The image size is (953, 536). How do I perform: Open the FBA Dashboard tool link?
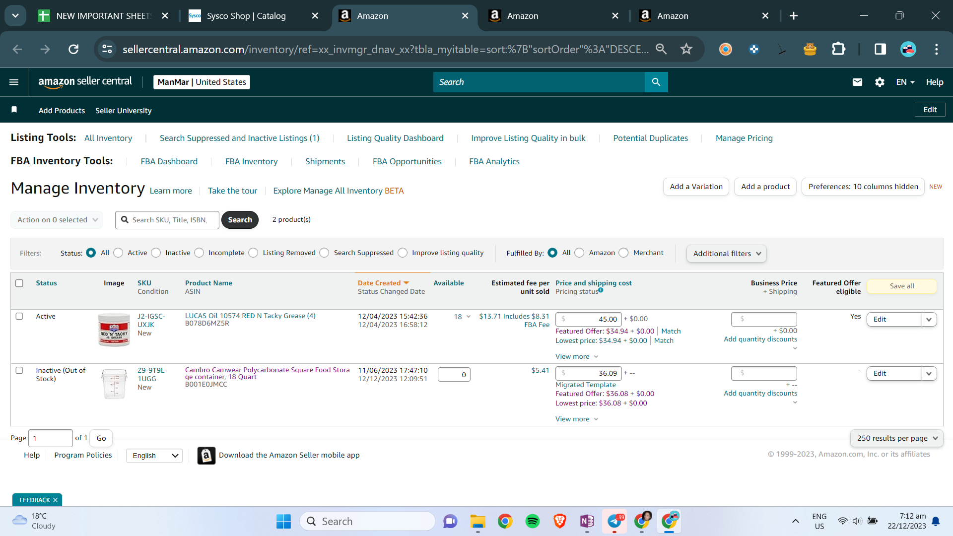tap(169, 161)
